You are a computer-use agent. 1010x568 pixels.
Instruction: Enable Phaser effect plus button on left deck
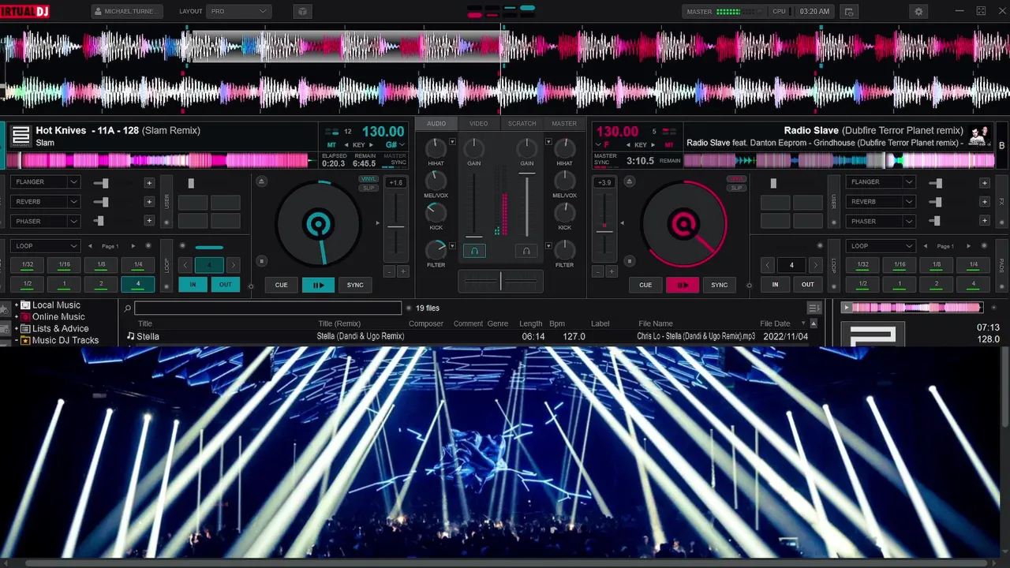[x=148, y=222]
